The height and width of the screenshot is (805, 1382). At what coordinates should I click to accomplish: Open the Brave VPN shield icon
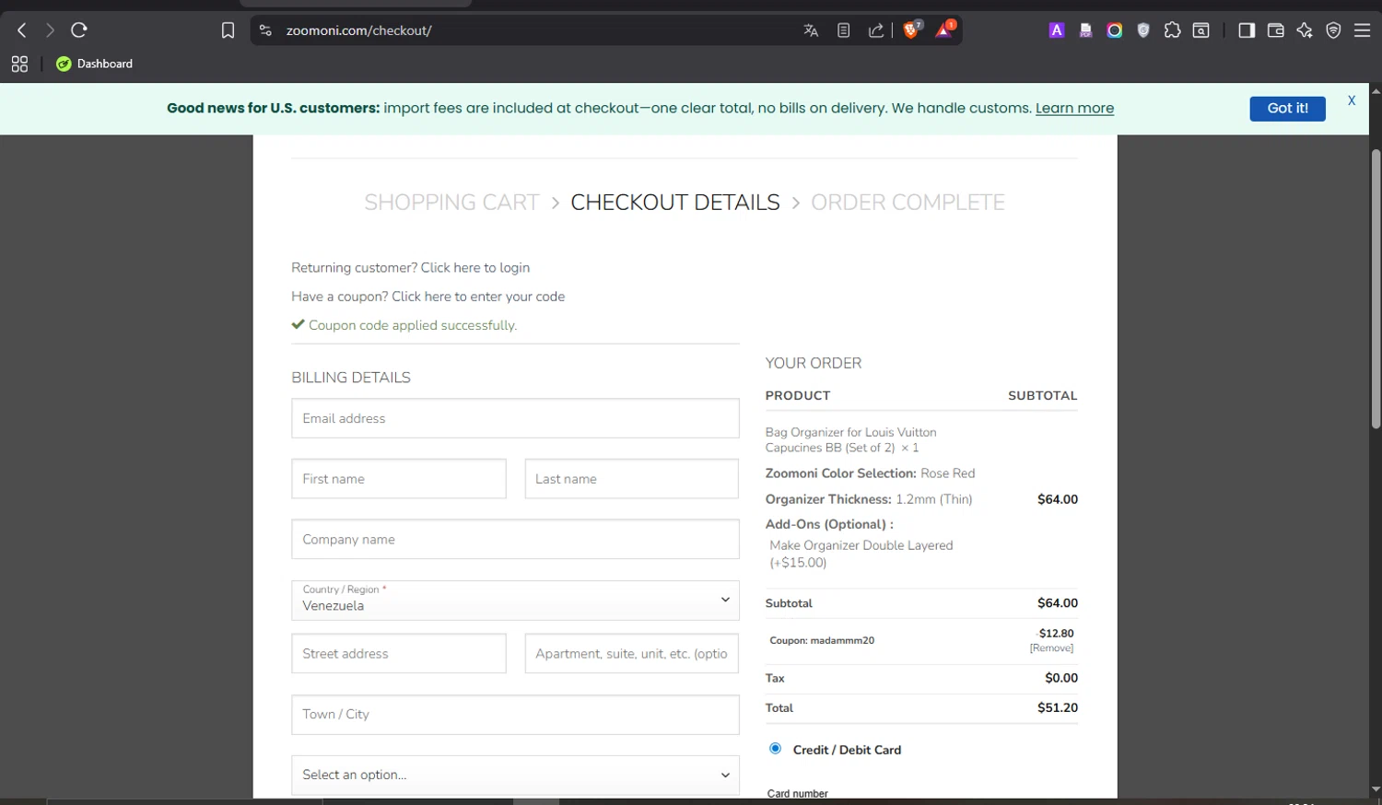pyautogui.click(x=1333, y=30)
